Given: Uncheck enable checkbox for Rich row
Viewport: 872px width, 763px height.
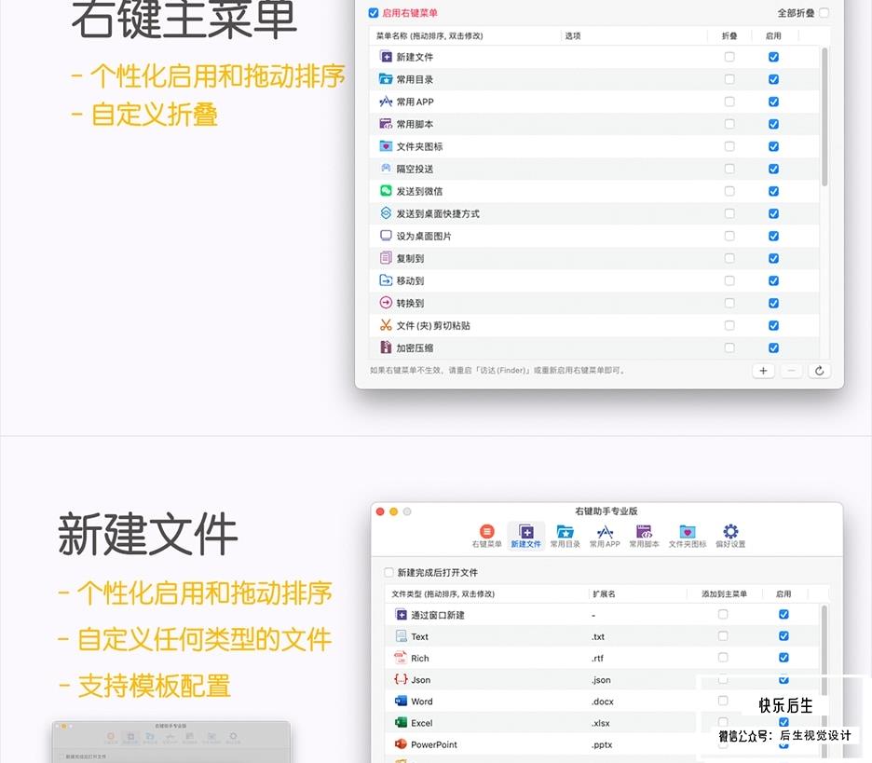Looking at the screenshot, I should point(783,658).
